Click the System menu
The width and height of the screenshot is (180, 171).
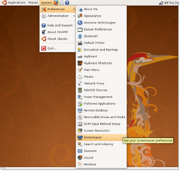click(46, 3)
